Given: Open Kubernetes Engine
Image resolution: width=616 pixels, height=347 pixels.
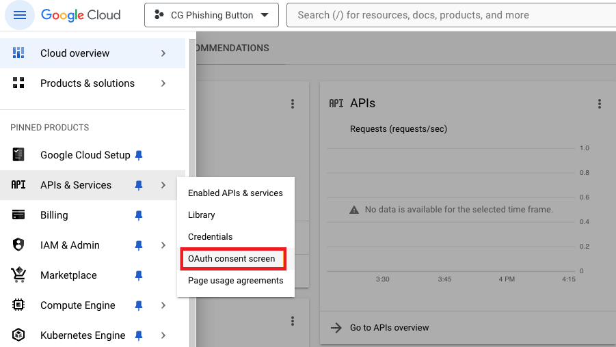Looking at the screenshot, I should coord(93,335).
